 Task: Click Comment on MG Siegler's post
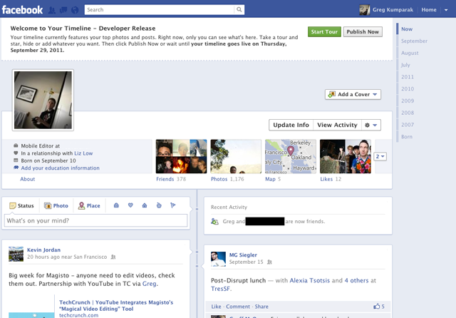[x=238, y=307]
